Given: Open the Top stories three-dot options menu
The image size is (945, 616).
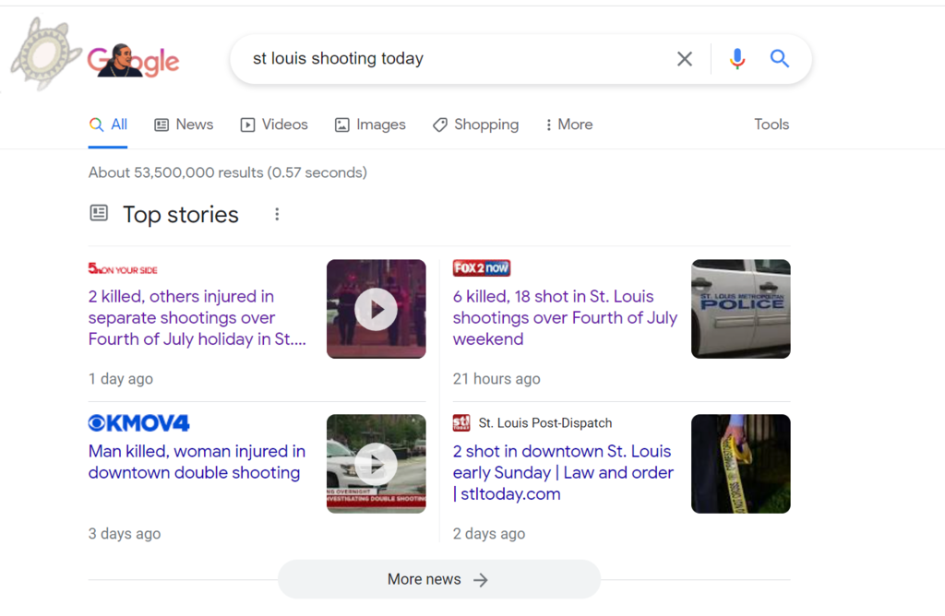Looking at the screenshot, I should tap(277, 214).
